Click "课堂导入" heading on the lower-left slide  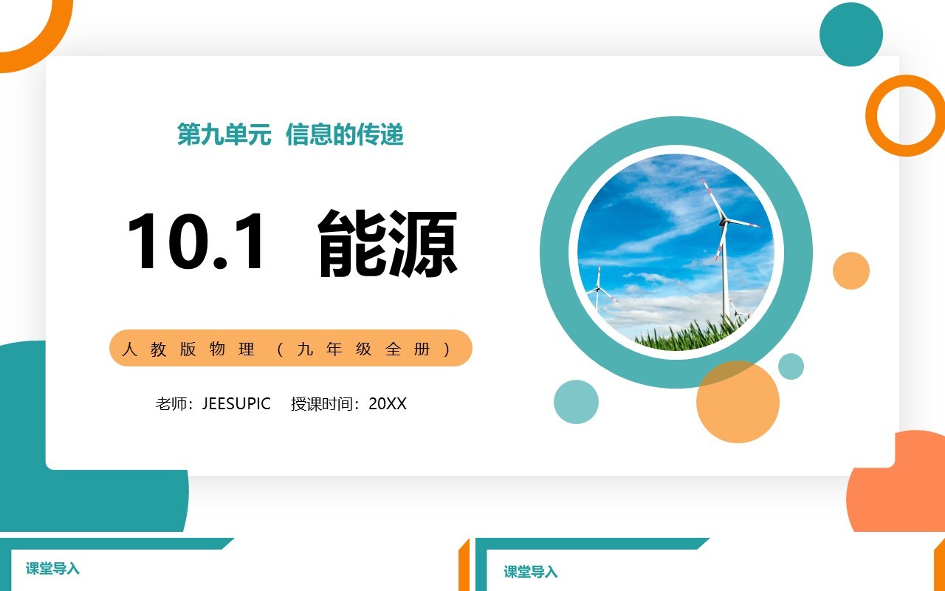click(x=52, y=569)
